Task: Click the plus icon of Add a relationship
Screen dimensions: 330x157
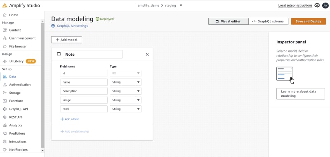Action: point(62,131)
